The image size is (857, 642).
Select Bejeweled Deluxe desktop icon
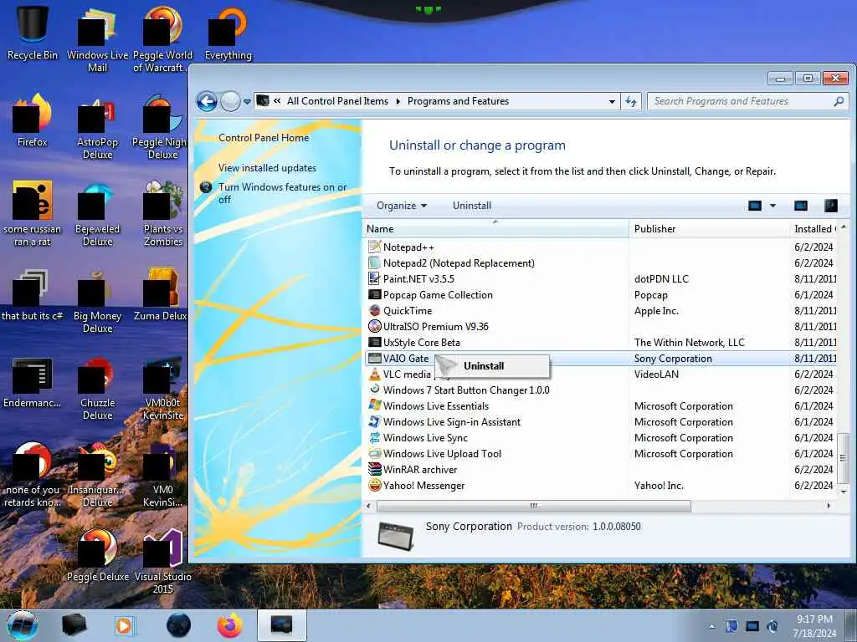coord(97,214)
